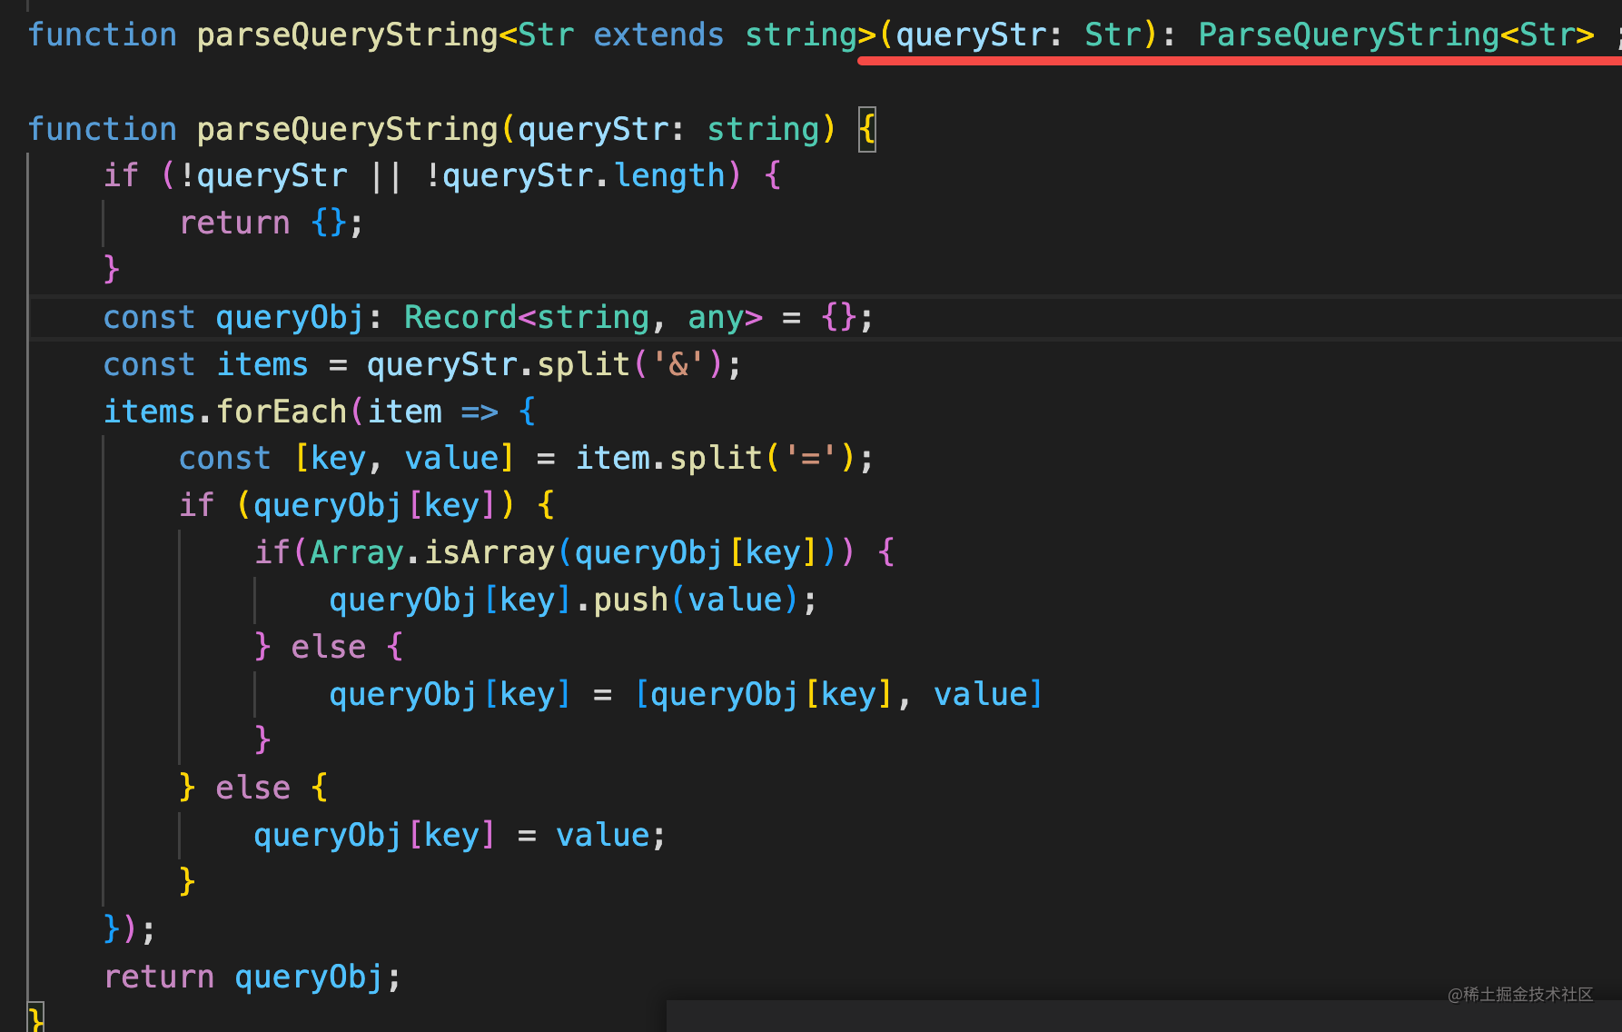Click value inside the array literal assignment

click(x=981, y=694)
